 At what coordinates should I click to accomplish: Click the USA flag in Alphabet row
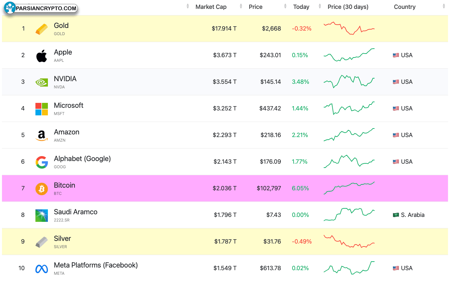pyautogui.click(x=396, y=162)
